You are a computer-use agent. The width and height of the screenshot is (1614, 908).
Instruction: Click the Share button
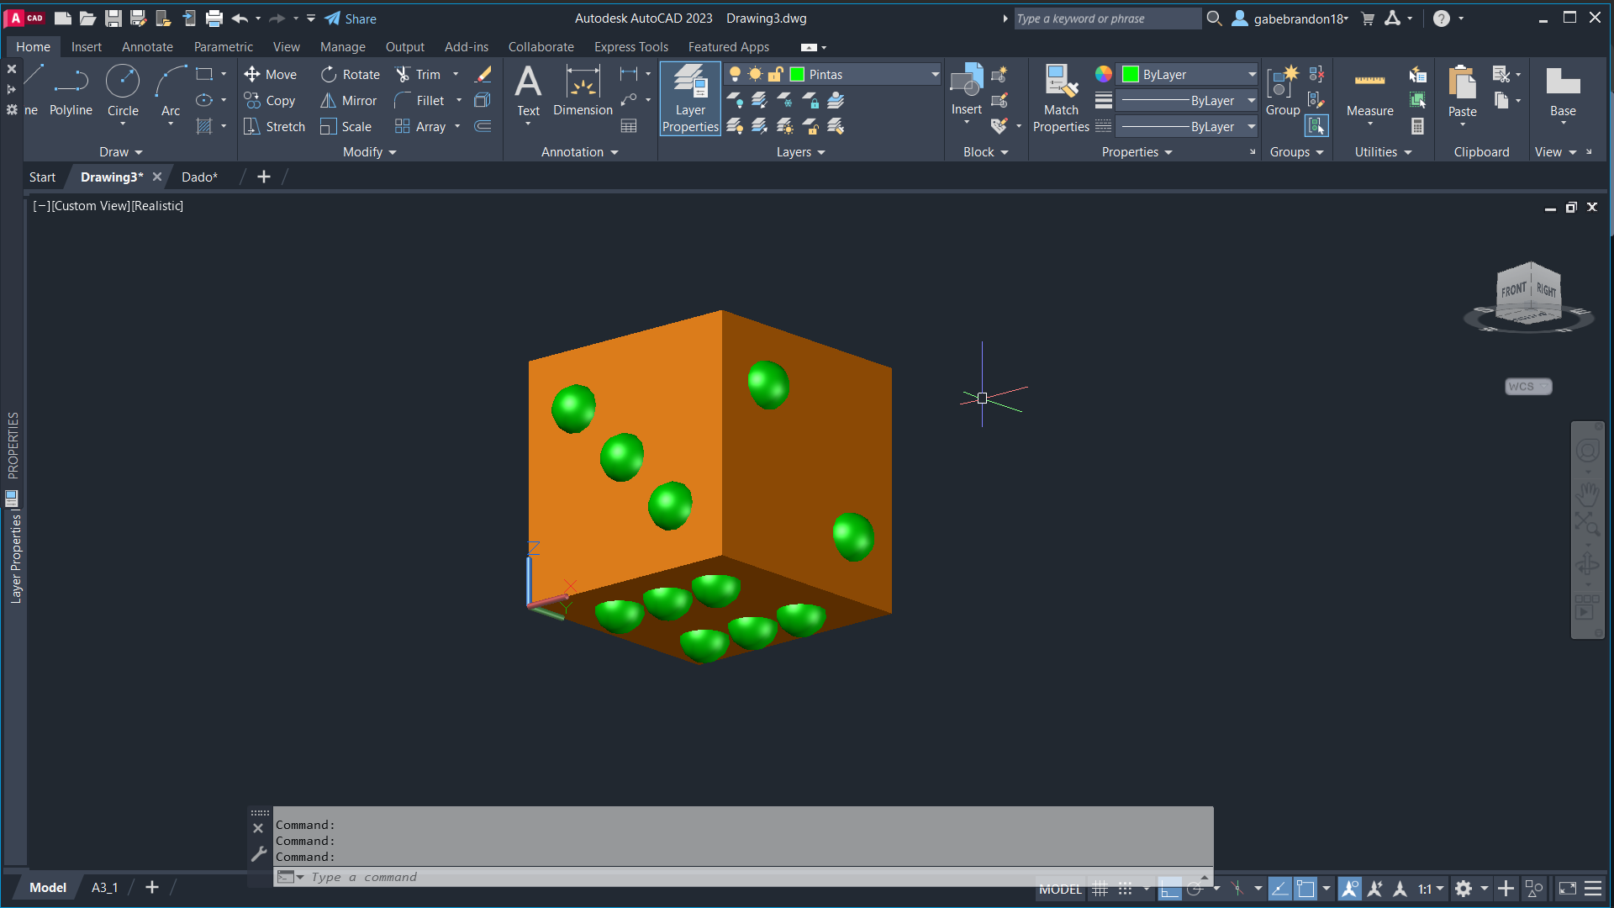click(351, 18)
